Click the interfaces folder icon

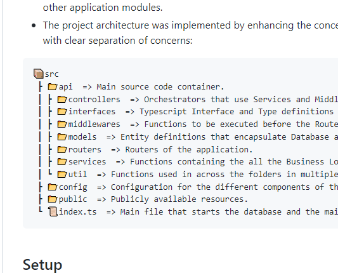pyautogui.click(x=62, y=112)
